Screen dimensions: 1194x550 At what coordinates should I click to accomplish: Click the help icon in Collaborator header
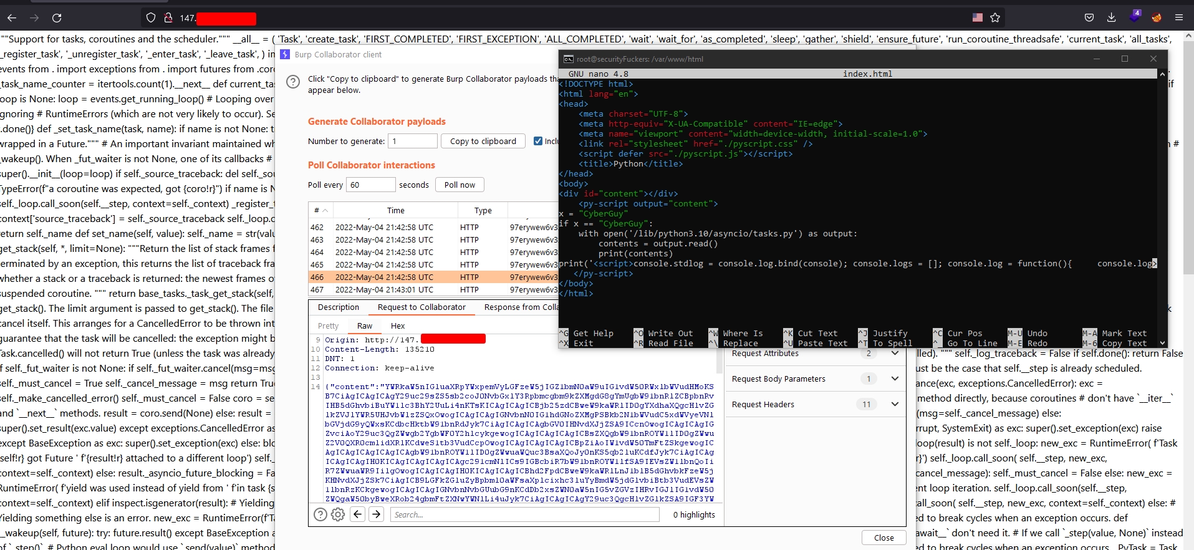pos(293,82)
